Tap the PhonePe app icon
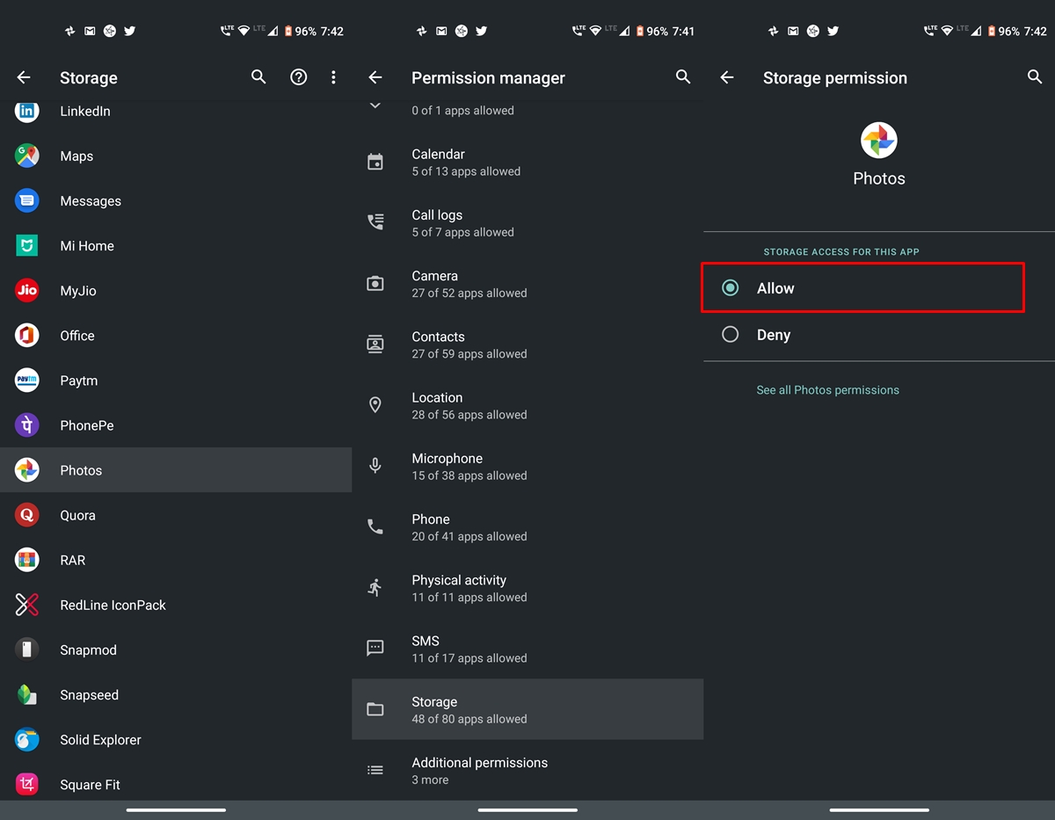 27,425
